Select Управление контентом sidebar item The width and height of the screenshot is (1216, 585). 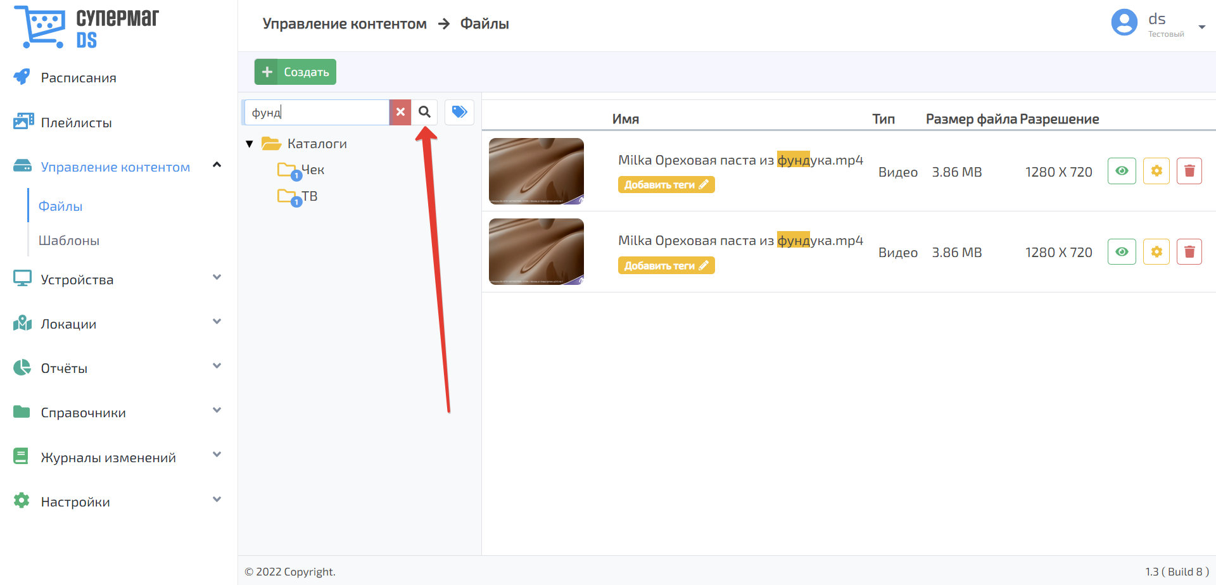click(115, 167)
